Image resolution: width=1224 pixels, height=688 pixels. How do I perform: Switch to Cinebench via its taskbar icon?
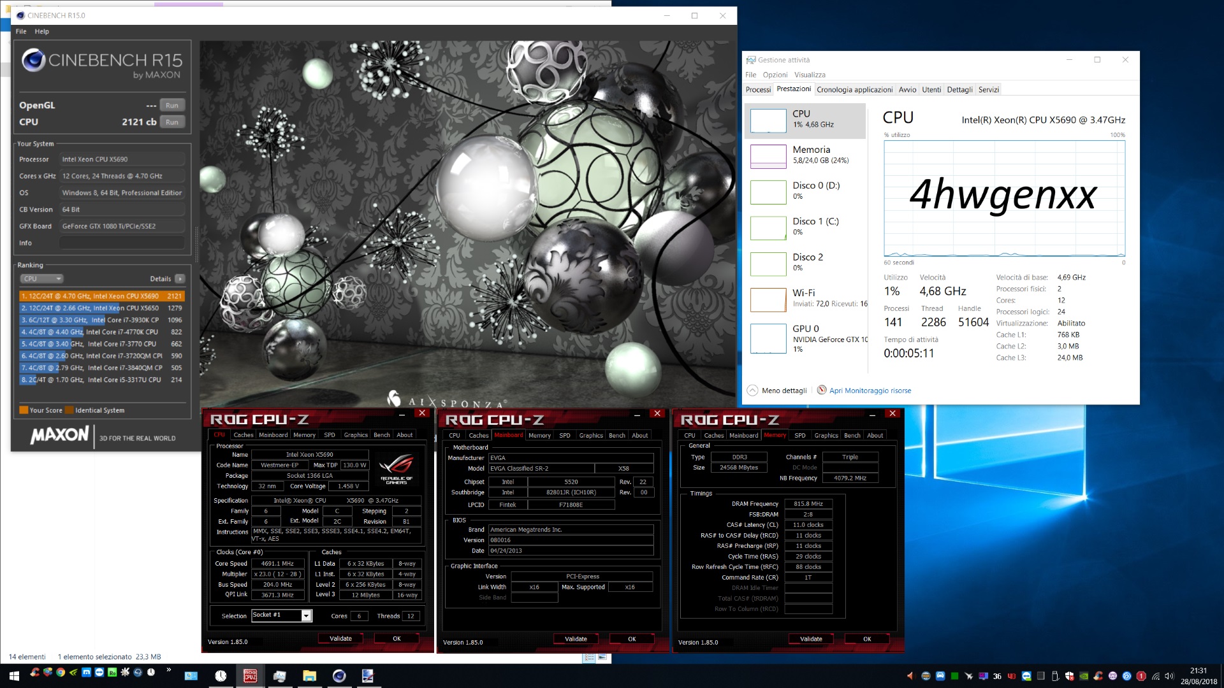tap(339, 676)
